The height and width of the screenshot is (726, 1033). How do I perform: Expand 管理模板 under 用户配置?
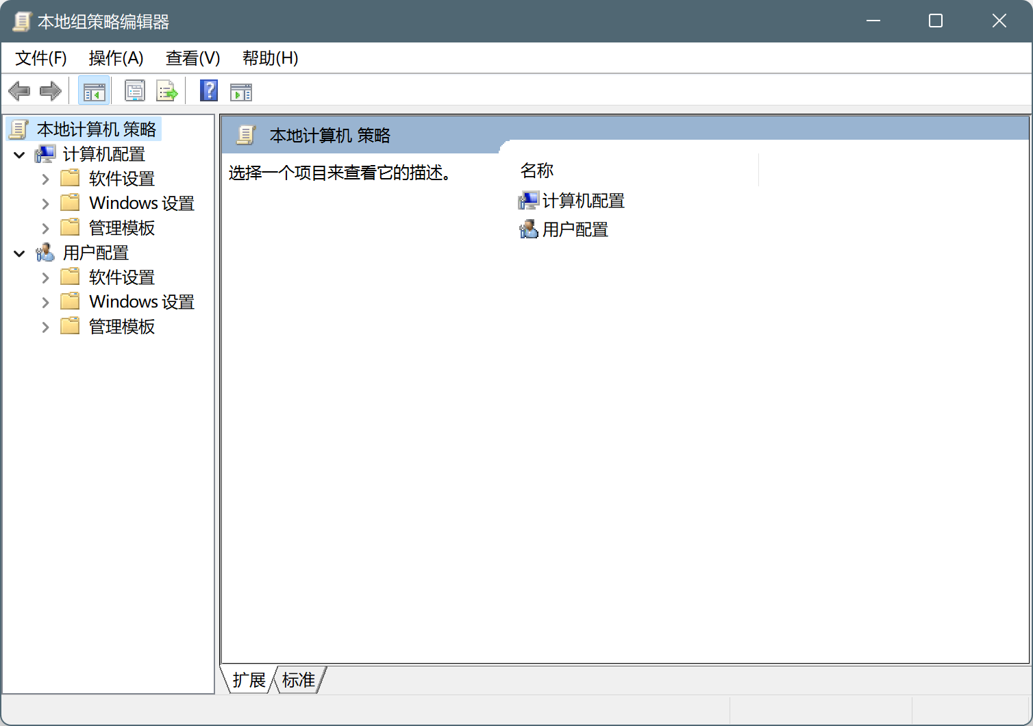45,327
